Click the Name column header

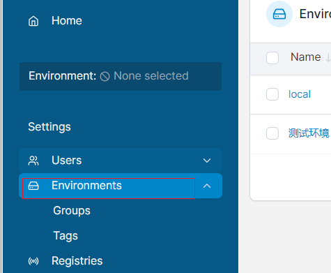[x=306, y=57]
